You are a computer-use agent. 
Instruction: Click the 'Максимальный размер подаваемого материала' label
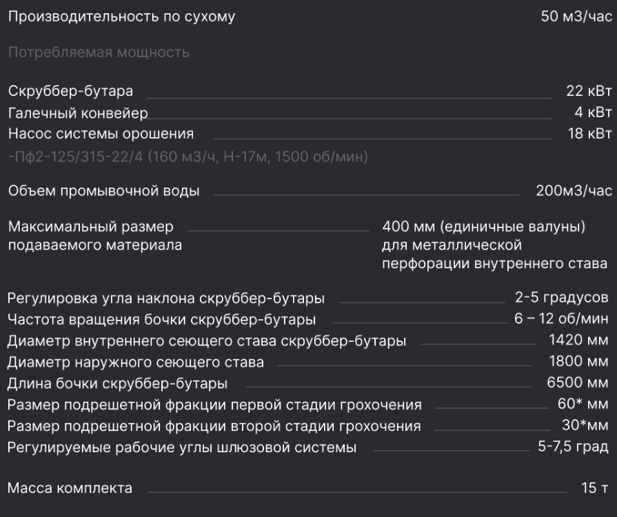point(95,236)
